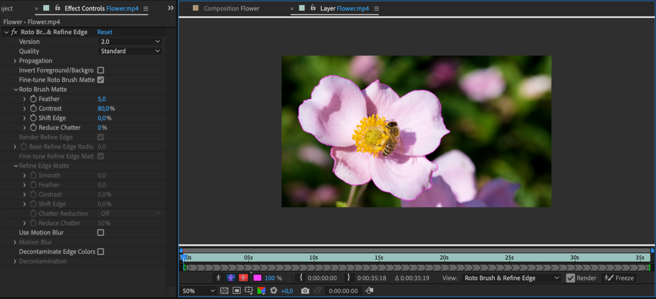
Task: Click the region of interest icon
Action: 249,291
